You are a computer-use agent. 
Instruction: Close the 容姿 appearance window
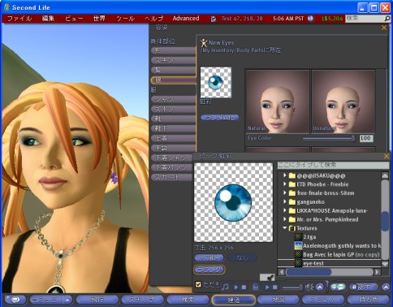(x=384, y=28)
